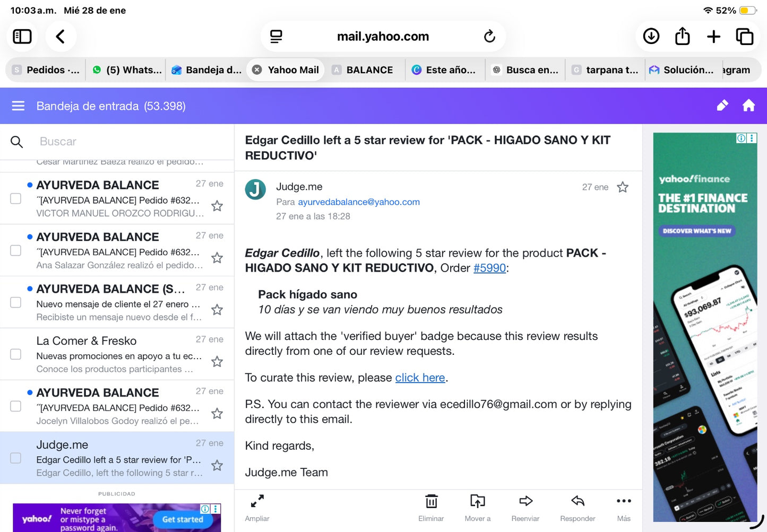Tap Discover What's New in finance ad
The width and height of the screenshot is (767, 532).
(x=697, y=231)
